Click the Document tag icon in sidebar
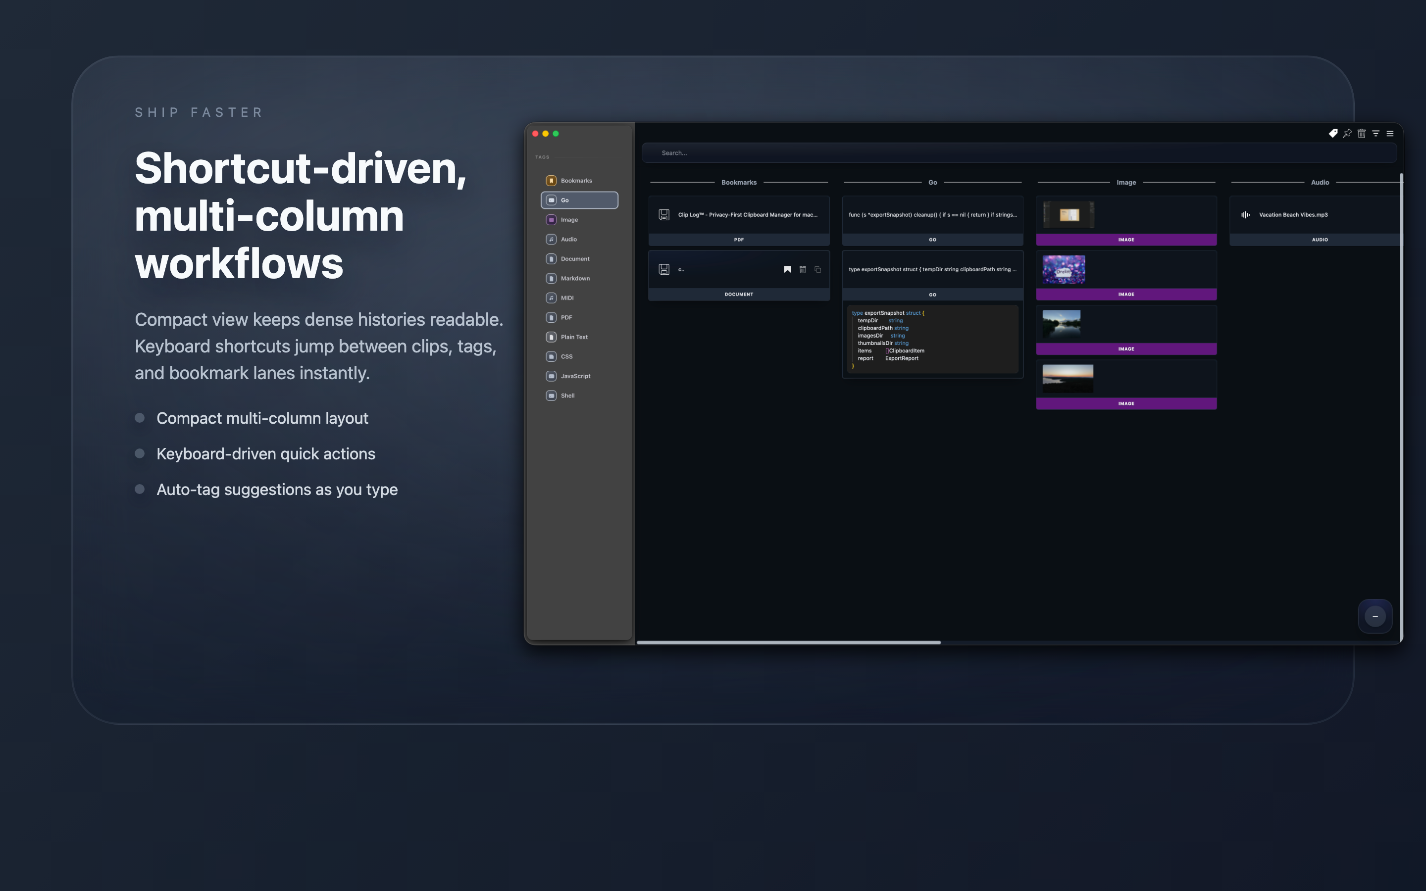Image resolution: width=1426 pixels, height=891 pixels. 551,259
